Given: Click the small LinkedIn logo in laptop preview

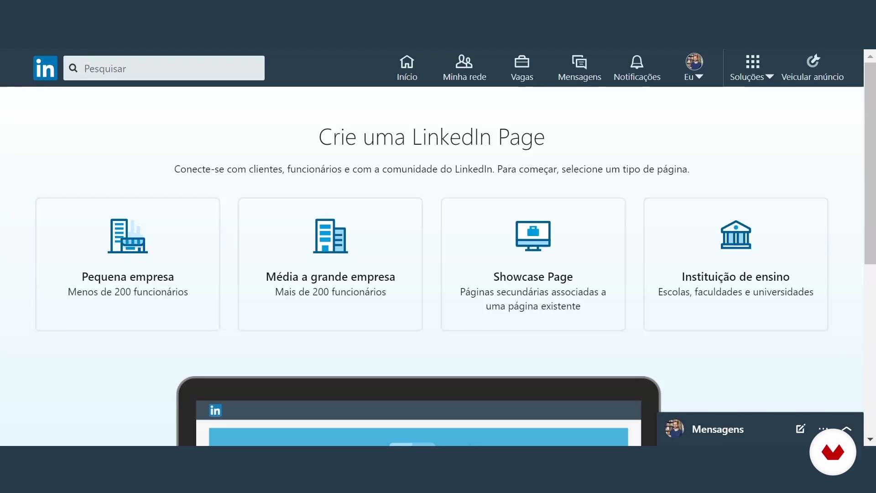Looking at the screenshot, I should click(215, 410).
